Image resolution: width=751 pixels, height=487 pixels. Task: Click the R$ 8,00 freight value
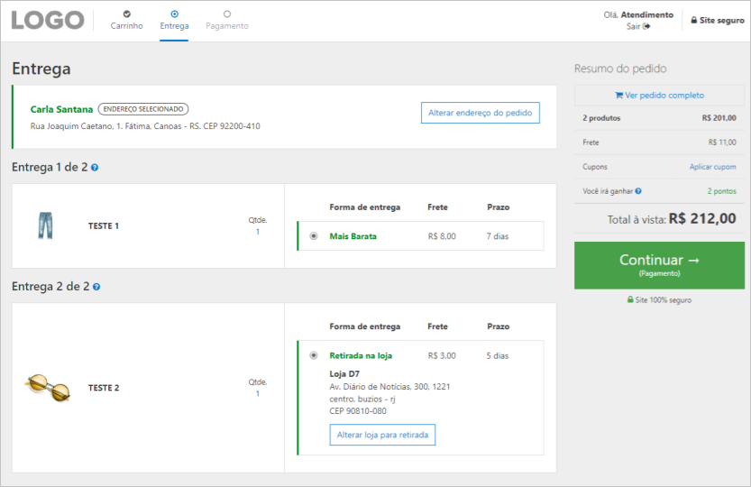pyautogui.click(x=442, y=236)
